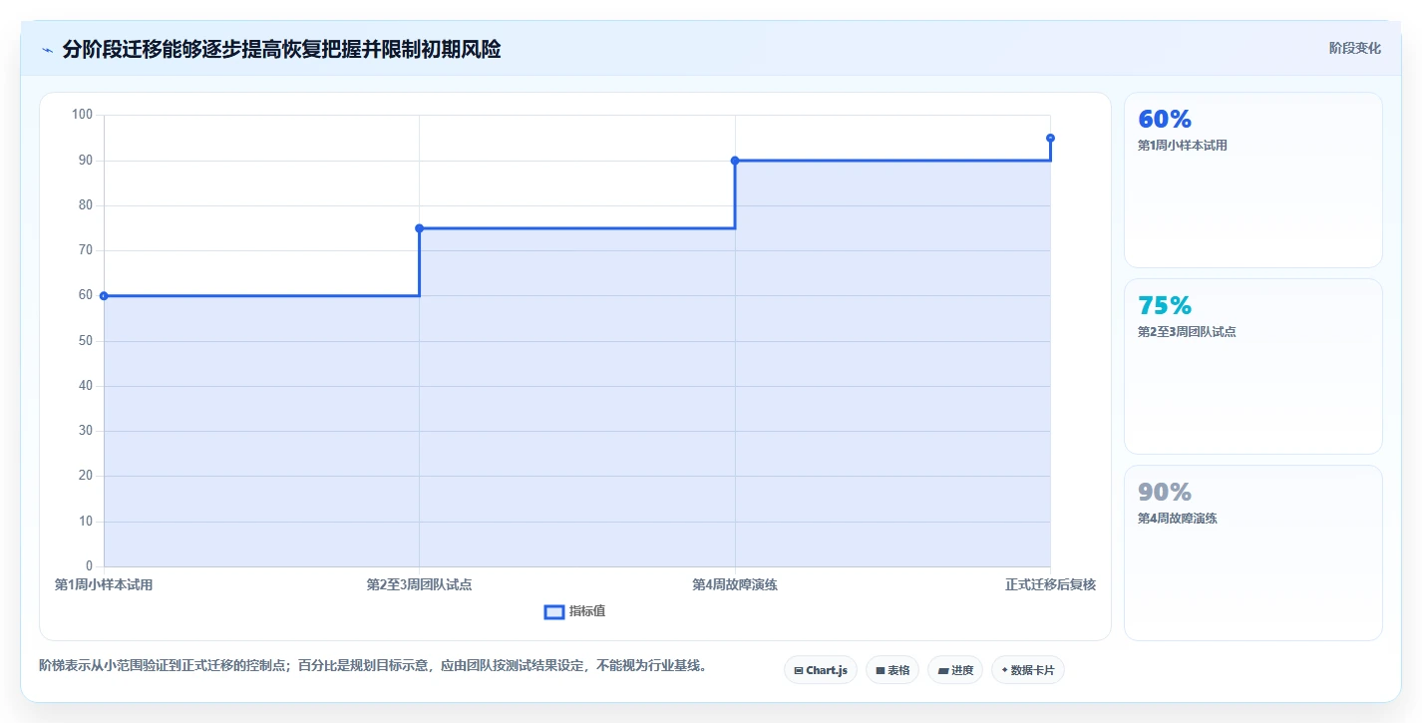Click the y-axis tick label 0
The height and width of the screenshot is (723, 1422).
click(x=89, y=566)
